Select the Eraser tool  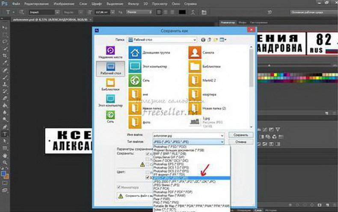5,98
